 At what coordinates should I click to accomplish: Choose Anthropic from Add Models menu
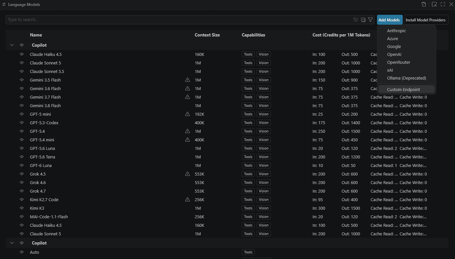click(x=407, y=31)
